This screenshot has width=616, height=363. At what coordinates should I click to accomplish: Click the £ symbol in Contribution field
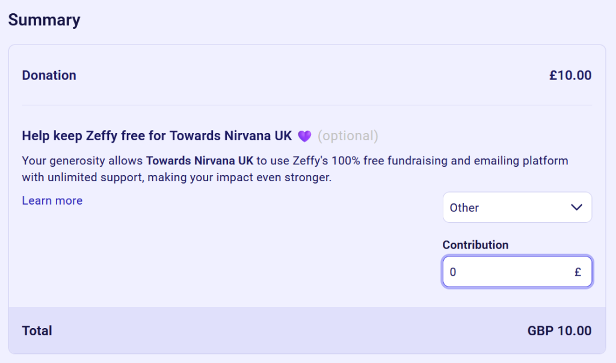pos(577,272)
